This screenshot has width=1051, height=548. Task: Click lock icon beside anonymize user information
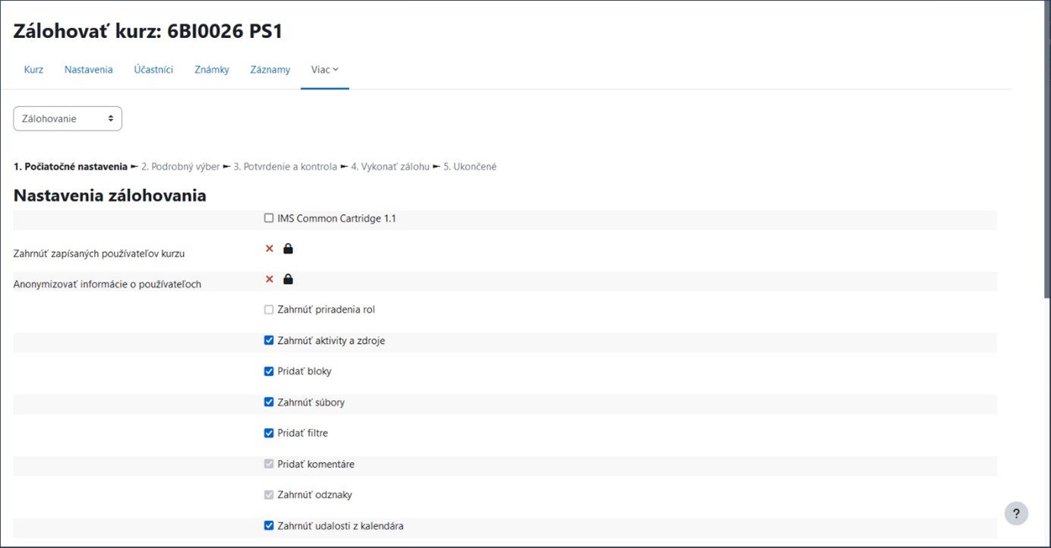[288, 279]
